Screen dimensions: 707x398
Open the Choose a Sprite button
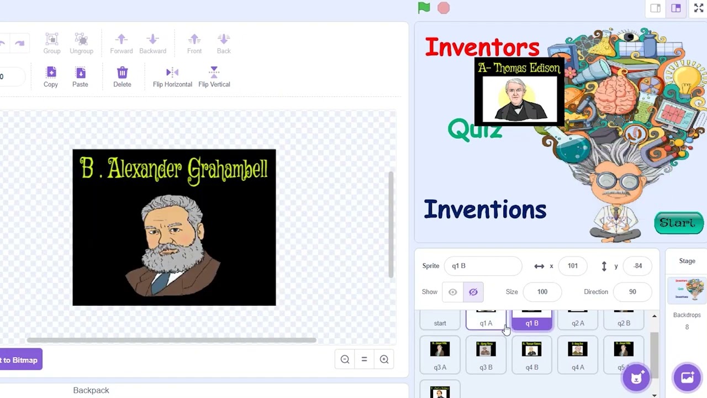click(x=636, y=378)
